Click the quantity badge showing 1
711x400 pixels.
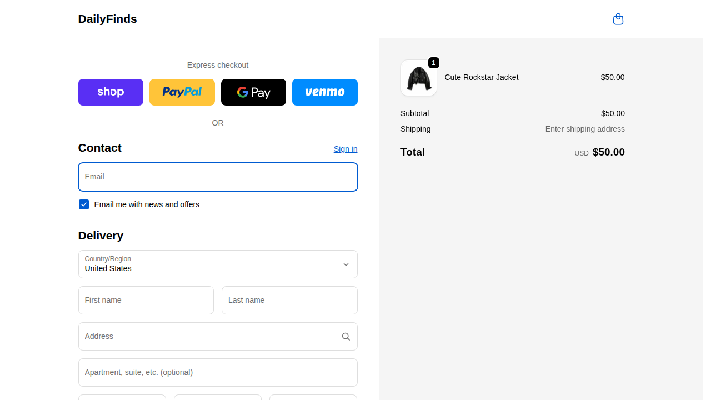(434, 63)
